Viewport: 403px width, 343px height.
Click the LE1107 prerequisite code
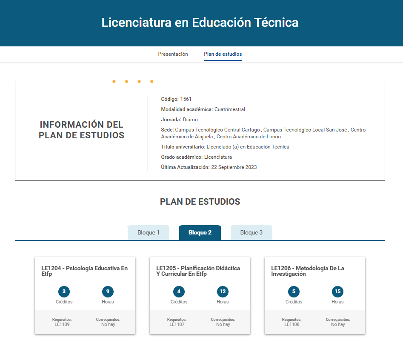coord(177,324)
